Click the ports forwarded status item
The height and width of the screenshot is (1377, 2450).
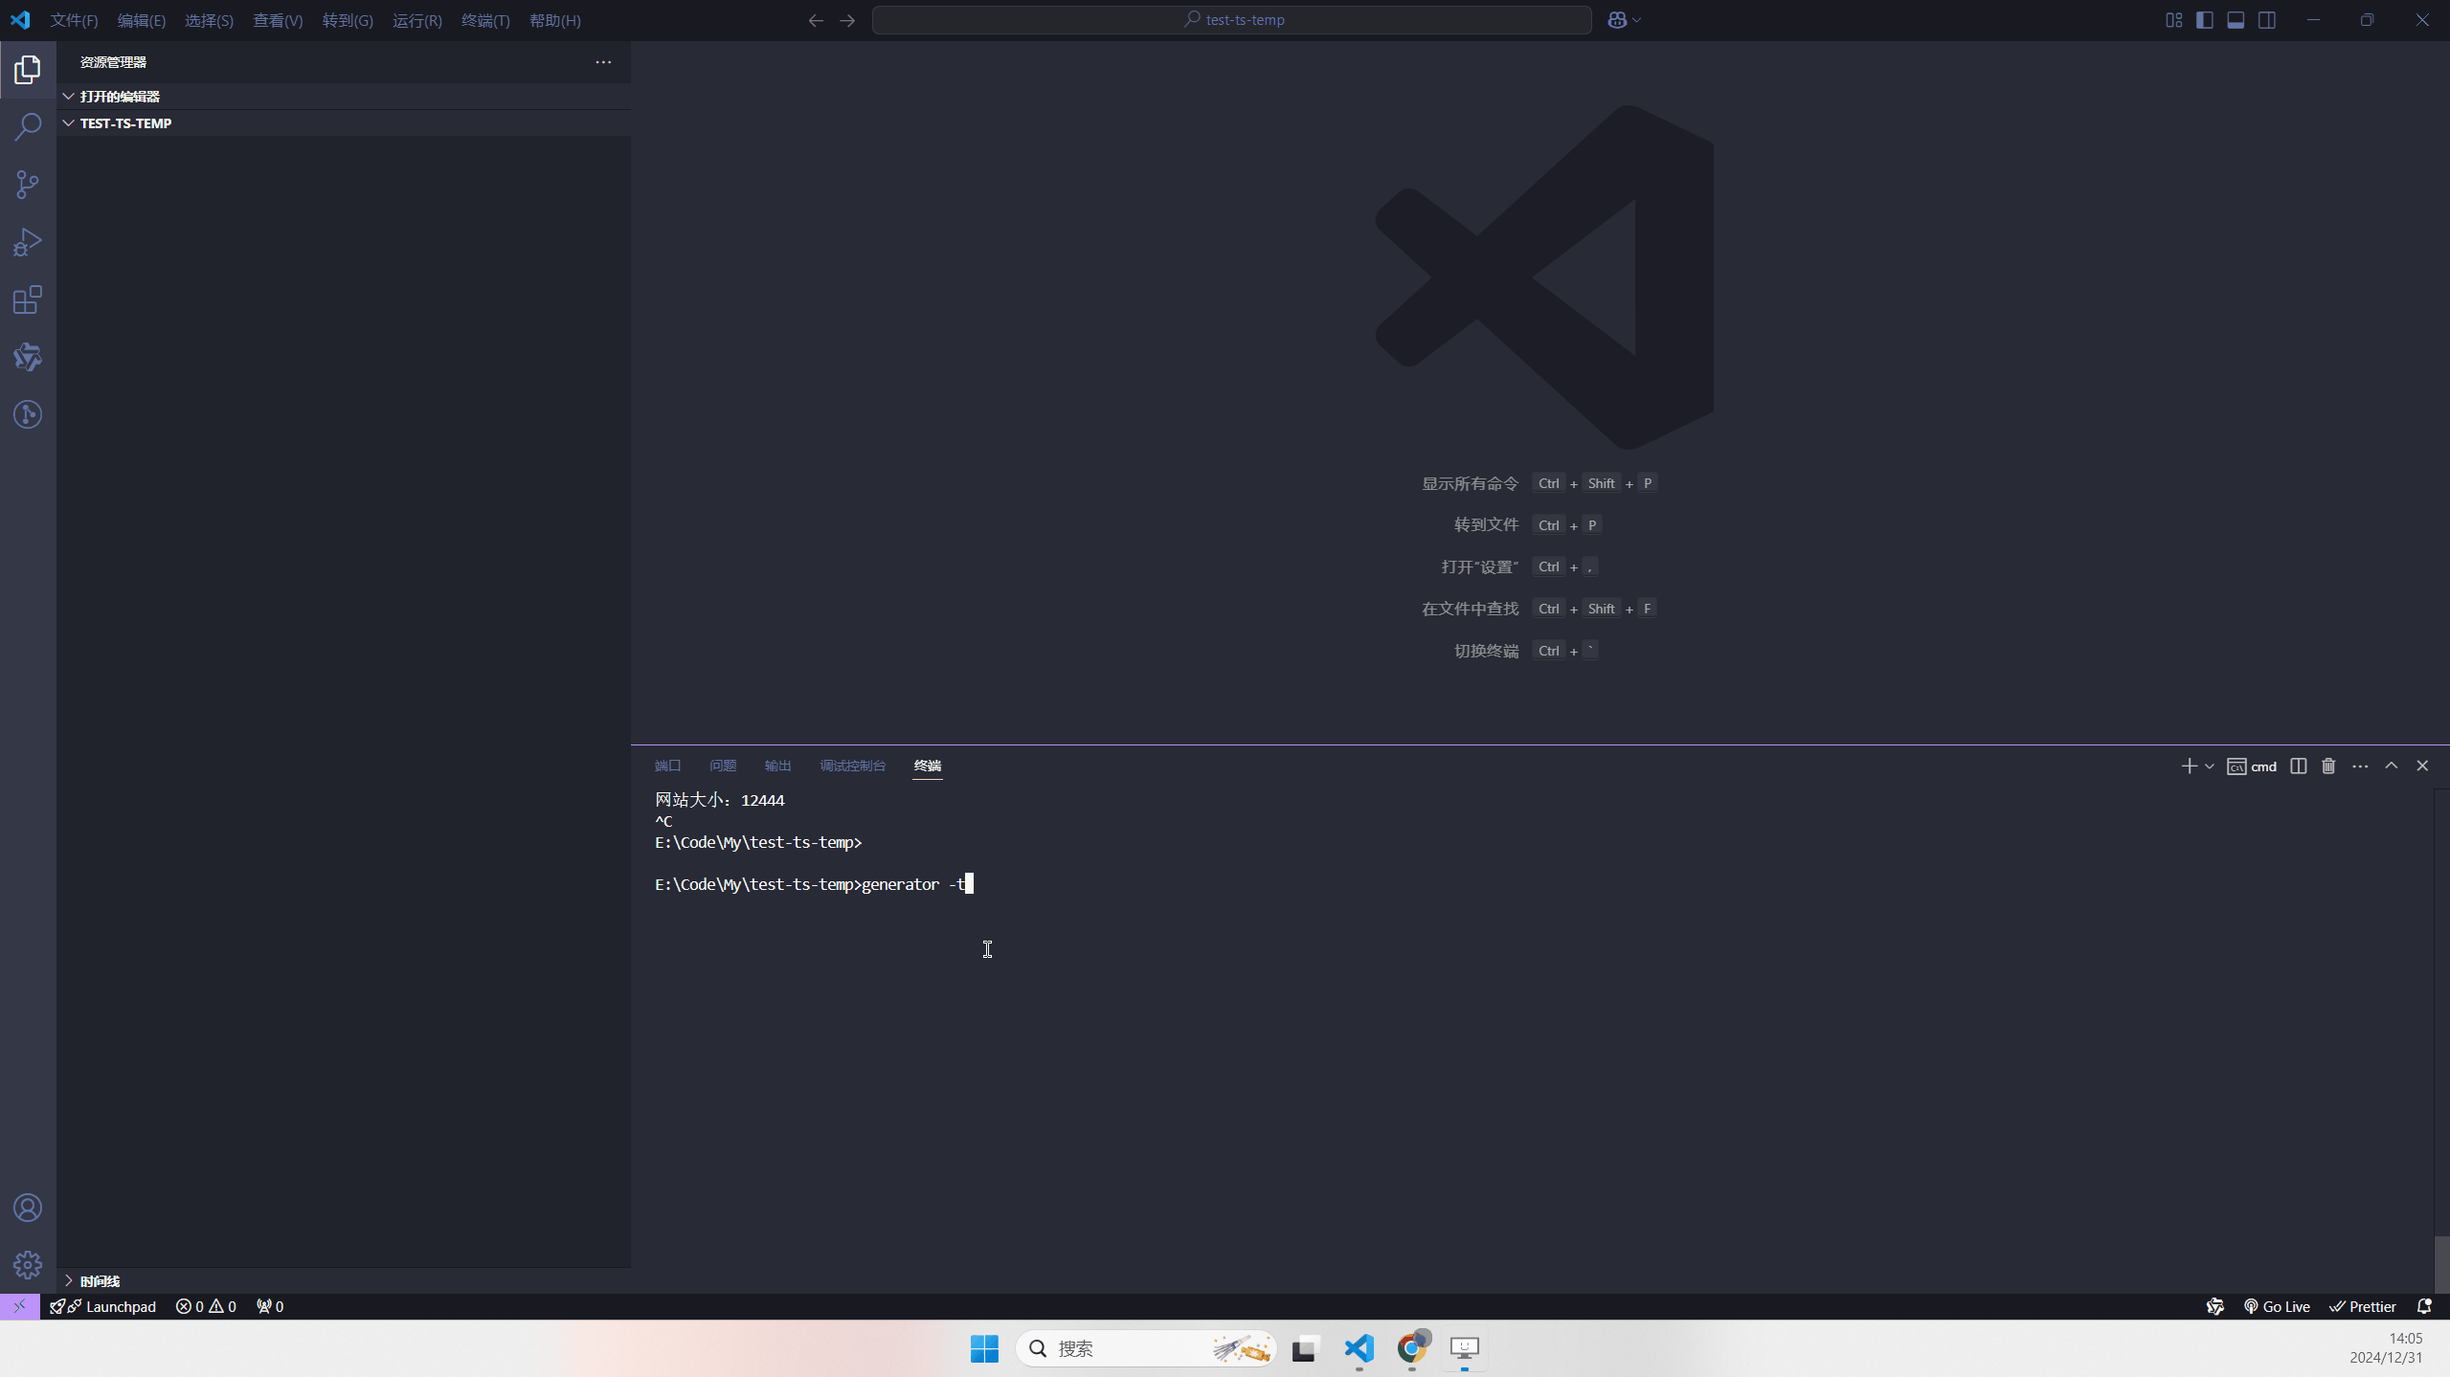coord(270,1306)
